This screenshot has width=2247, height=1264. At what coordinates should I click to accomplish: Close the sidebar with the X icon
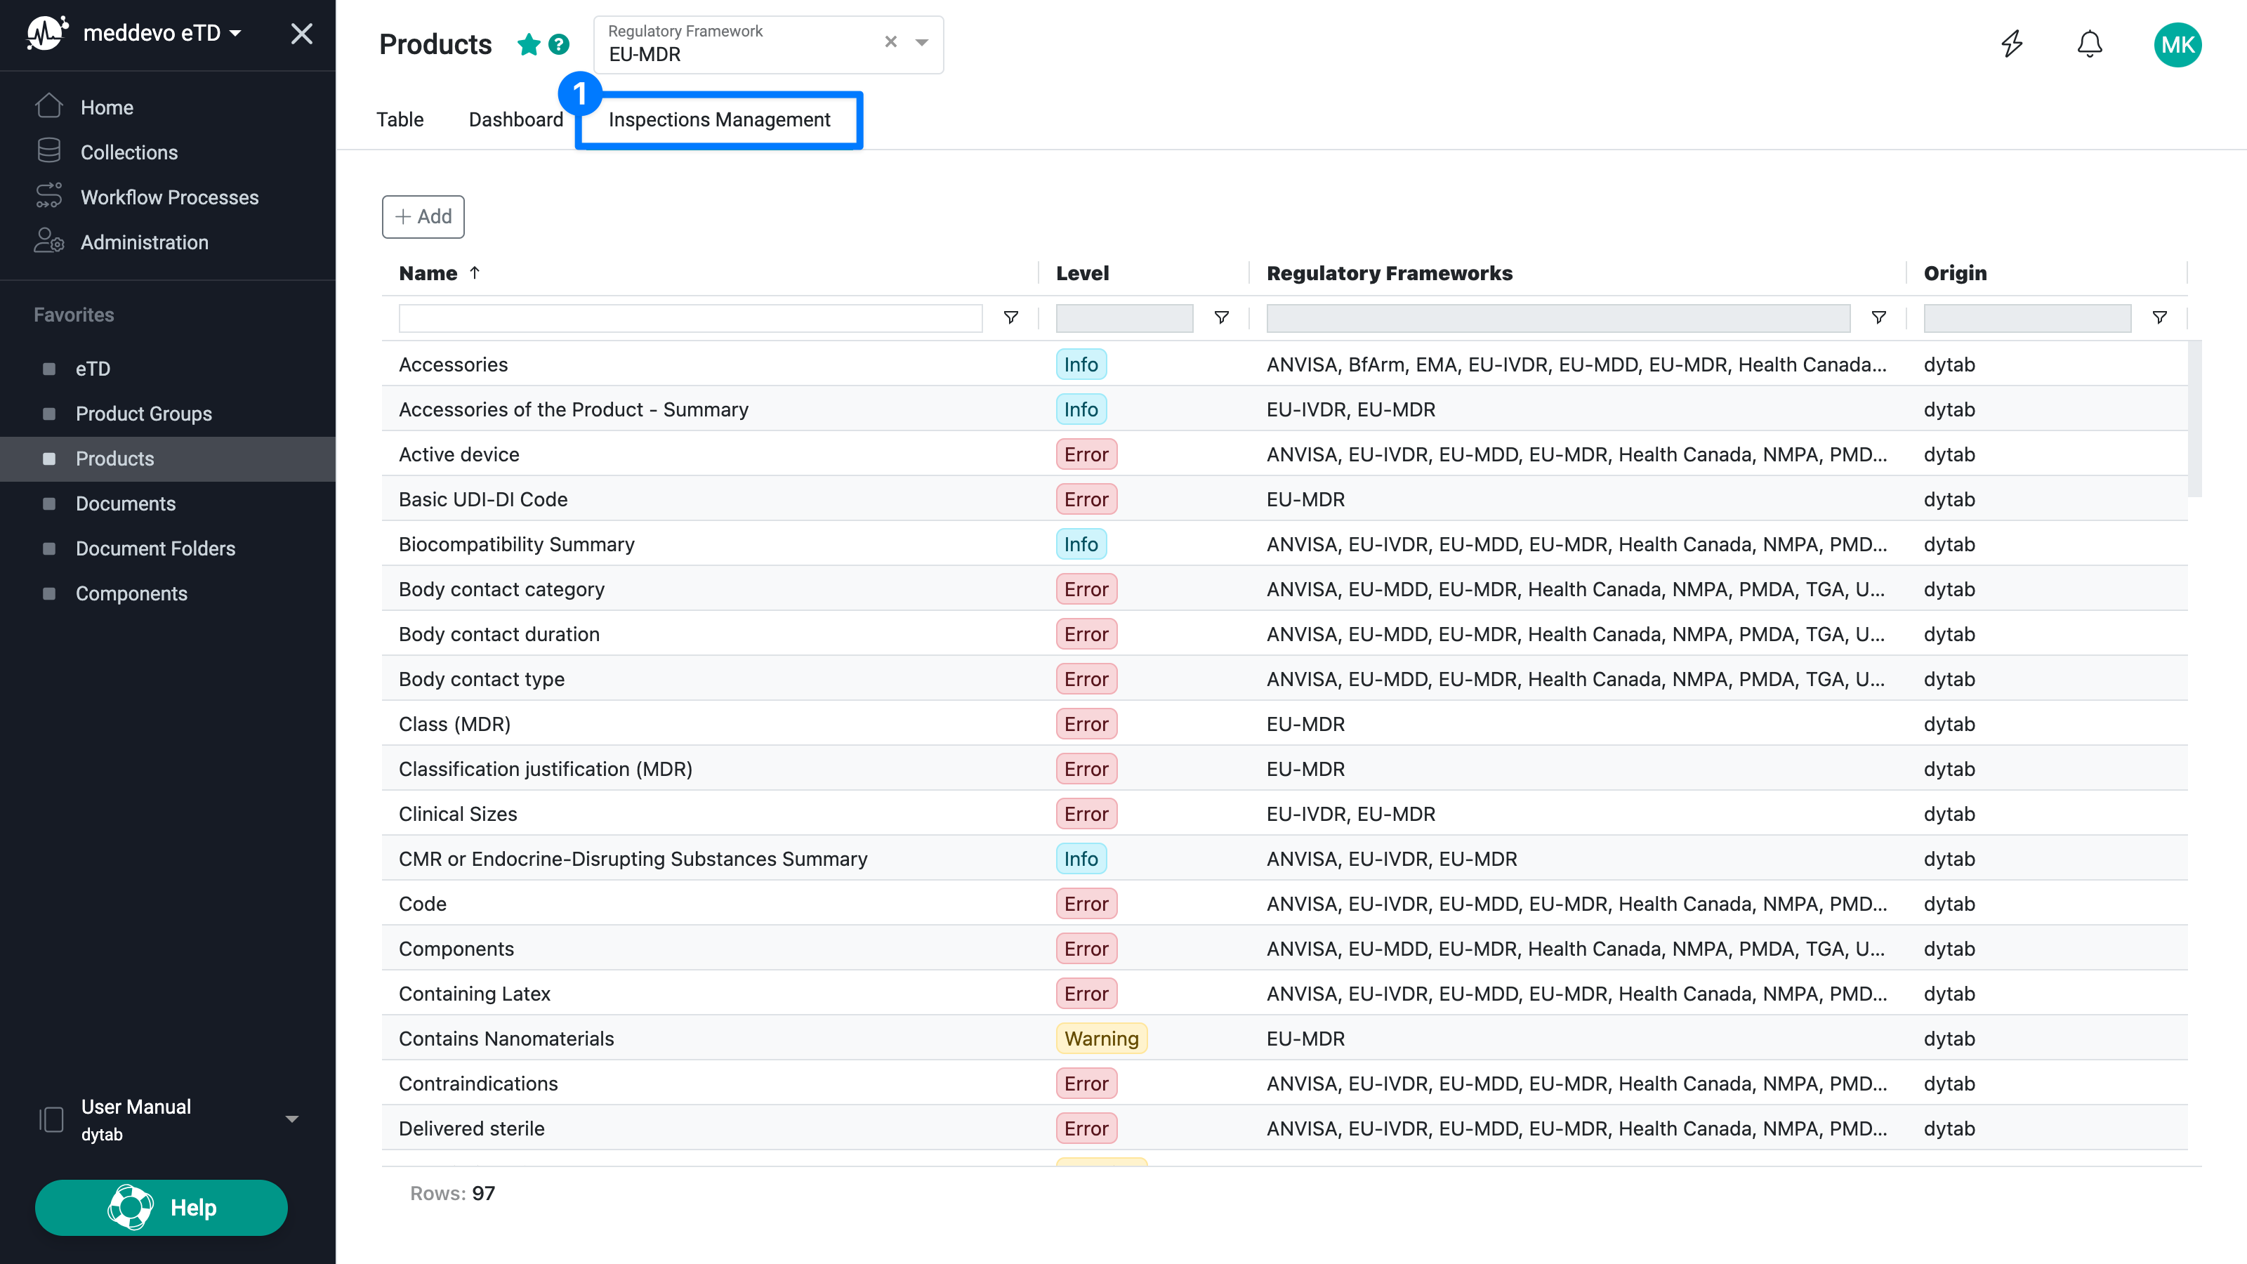click(x=302, y=34)
